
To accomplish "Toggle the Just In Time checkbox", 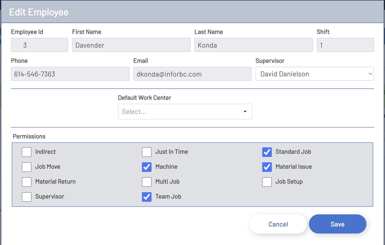I will coord(147,152).
